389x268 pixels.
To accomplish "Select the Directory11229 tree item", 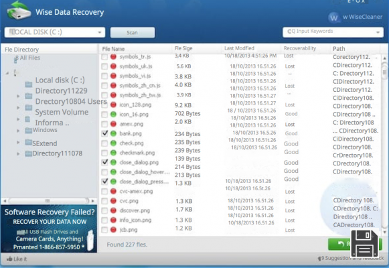I will click(62, 91).
